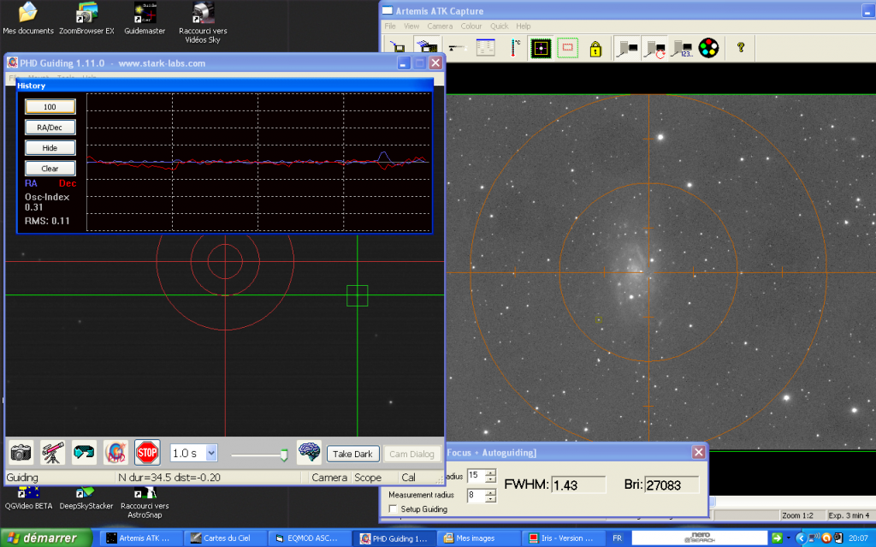Click the PHD guide target icon
The image size is (876, 547).
point(115,452)
